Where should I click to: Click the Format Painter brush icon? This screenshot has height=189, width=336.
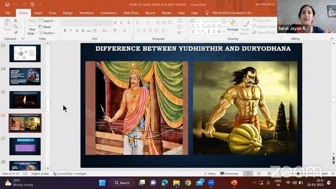[x=15, y=33]
